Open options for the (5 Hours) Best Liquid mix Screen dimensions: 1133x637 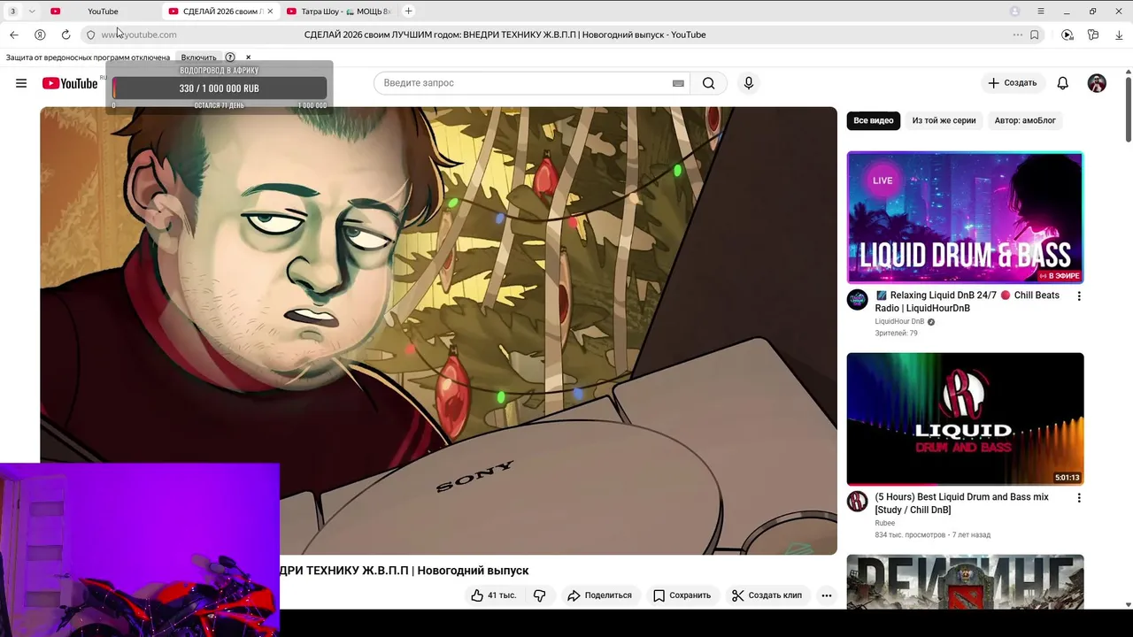point(1078,498)
